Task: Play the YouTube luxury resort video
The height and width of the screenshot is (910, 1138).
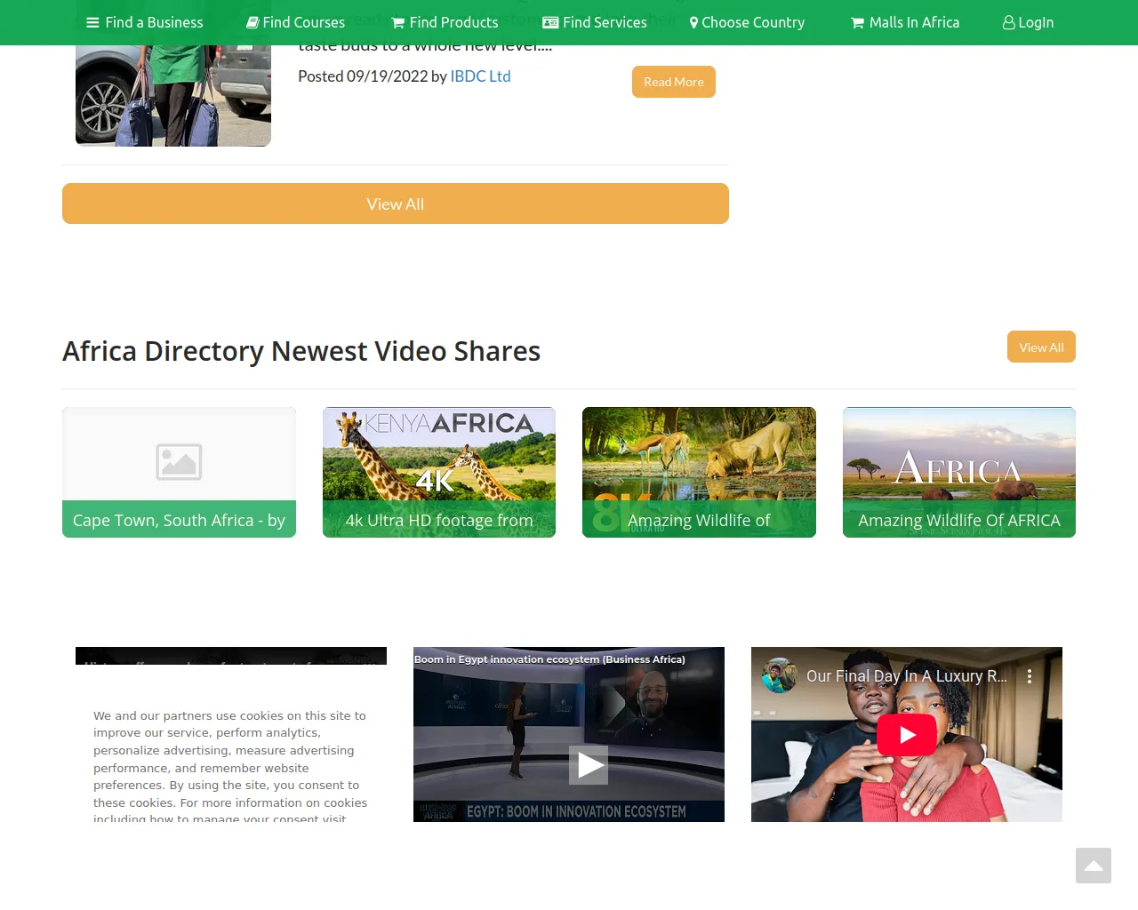Action: (906, 735)
